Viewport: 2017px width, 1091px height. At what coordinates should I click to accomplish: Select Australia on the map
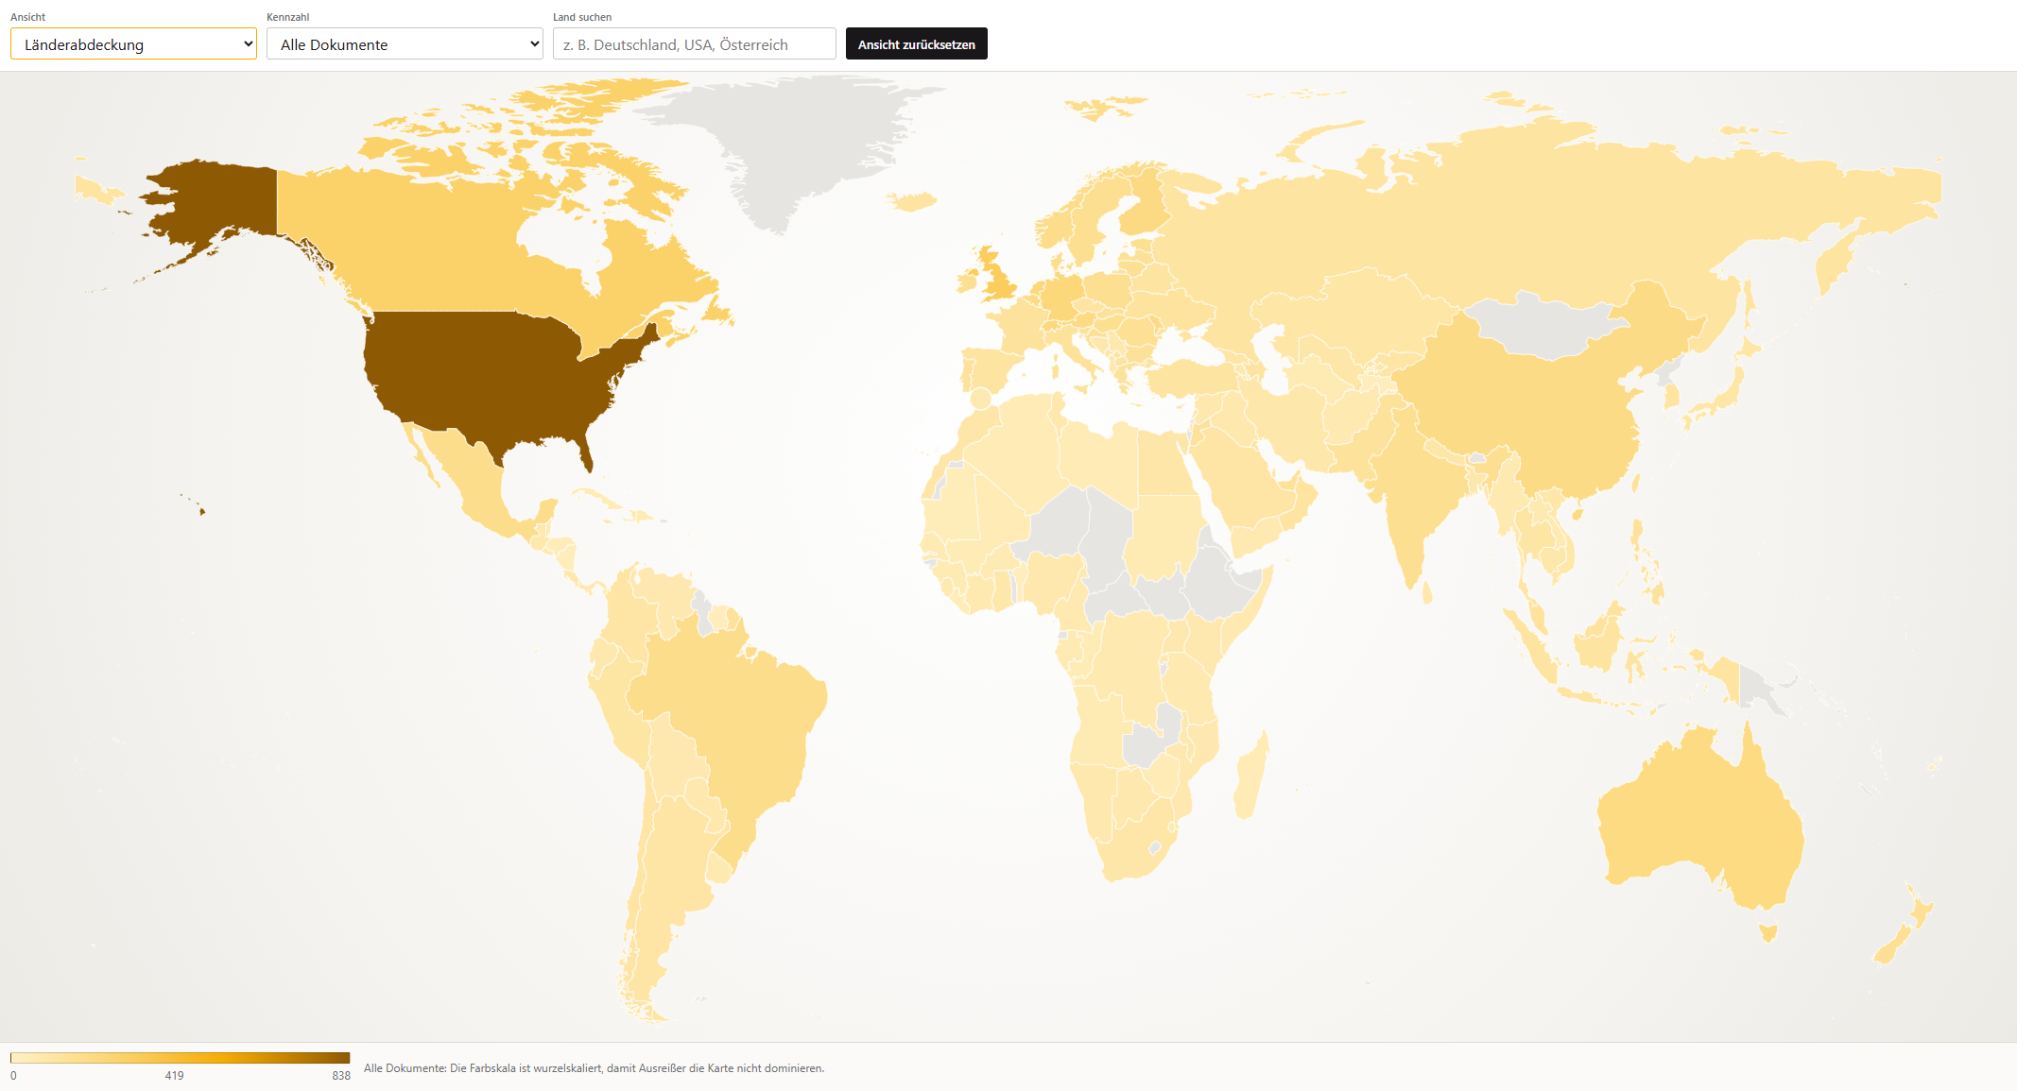point(1701,822)
